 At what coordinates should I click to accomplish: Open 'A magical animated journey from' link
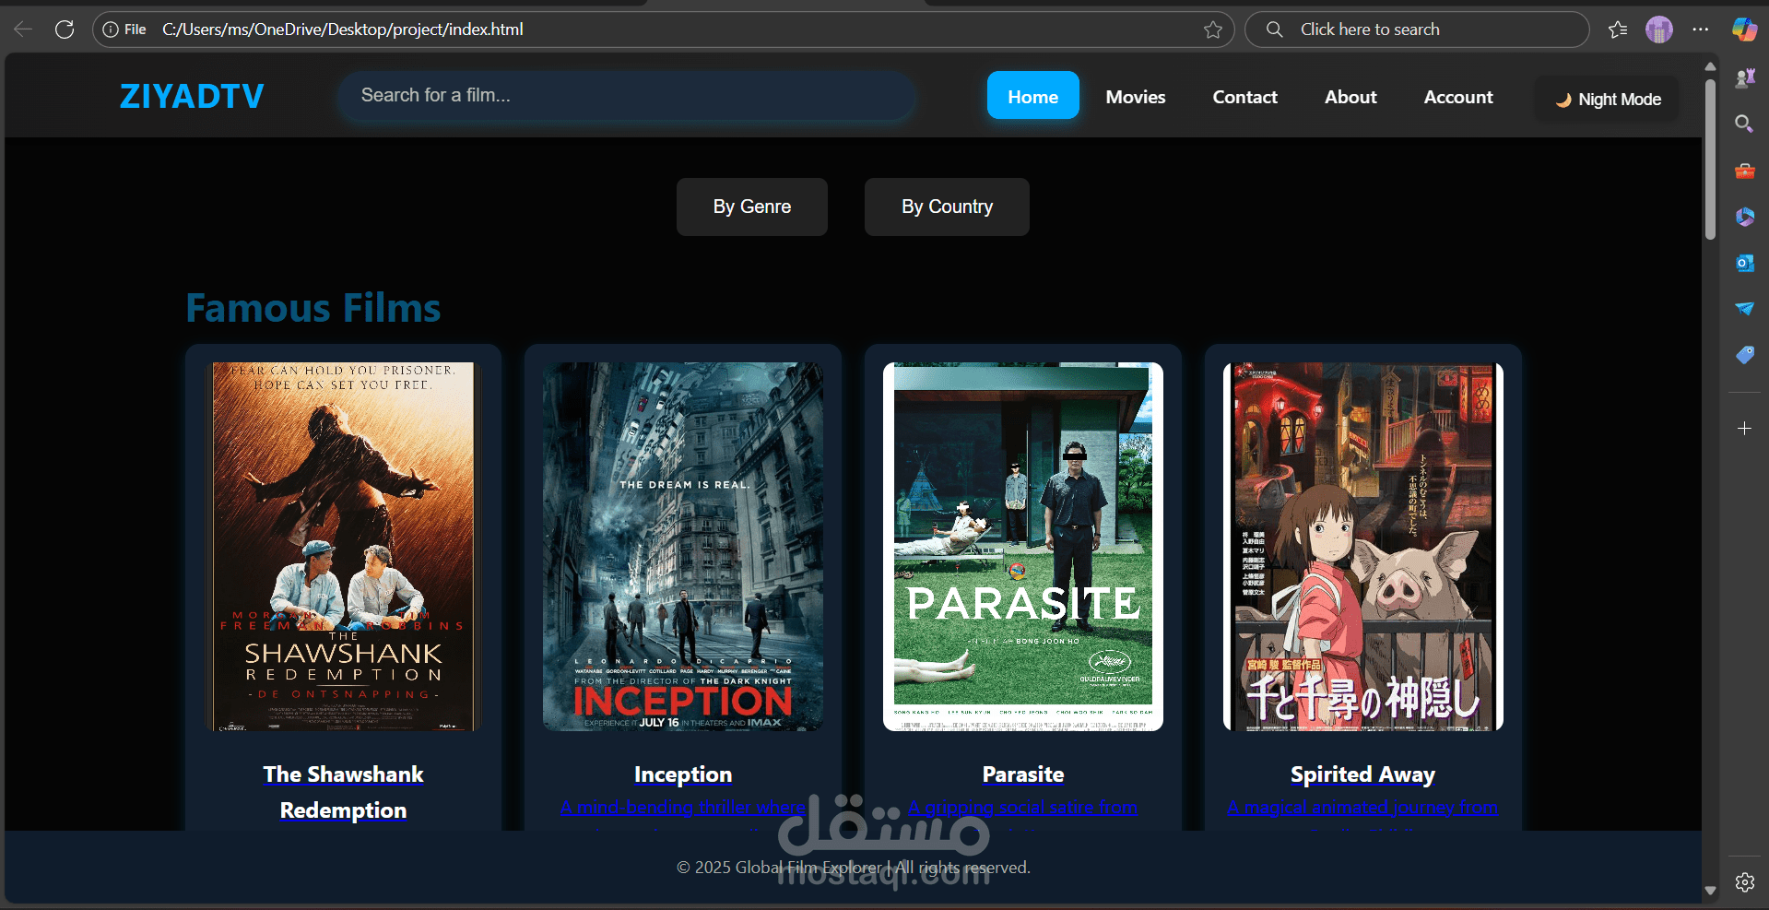[1363, 808]
